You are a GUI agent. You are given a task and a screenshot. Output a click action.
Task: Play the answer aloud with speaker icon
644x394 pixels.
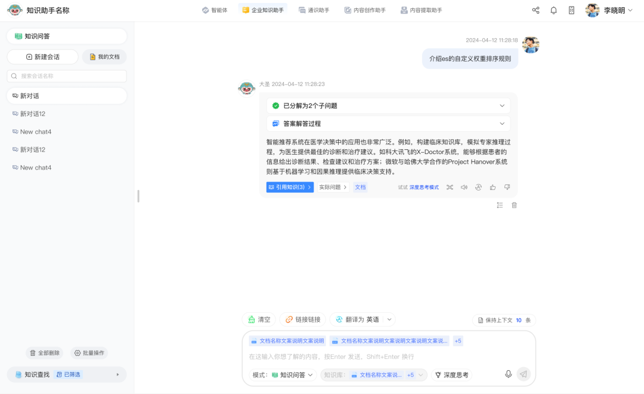(464, 187)
